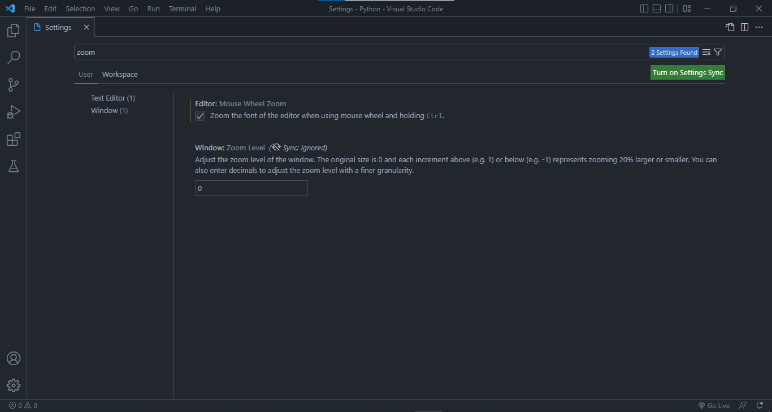This screenshot has height=412, width=772.
Task: Start Go Live server
Action: click(714, 405)
